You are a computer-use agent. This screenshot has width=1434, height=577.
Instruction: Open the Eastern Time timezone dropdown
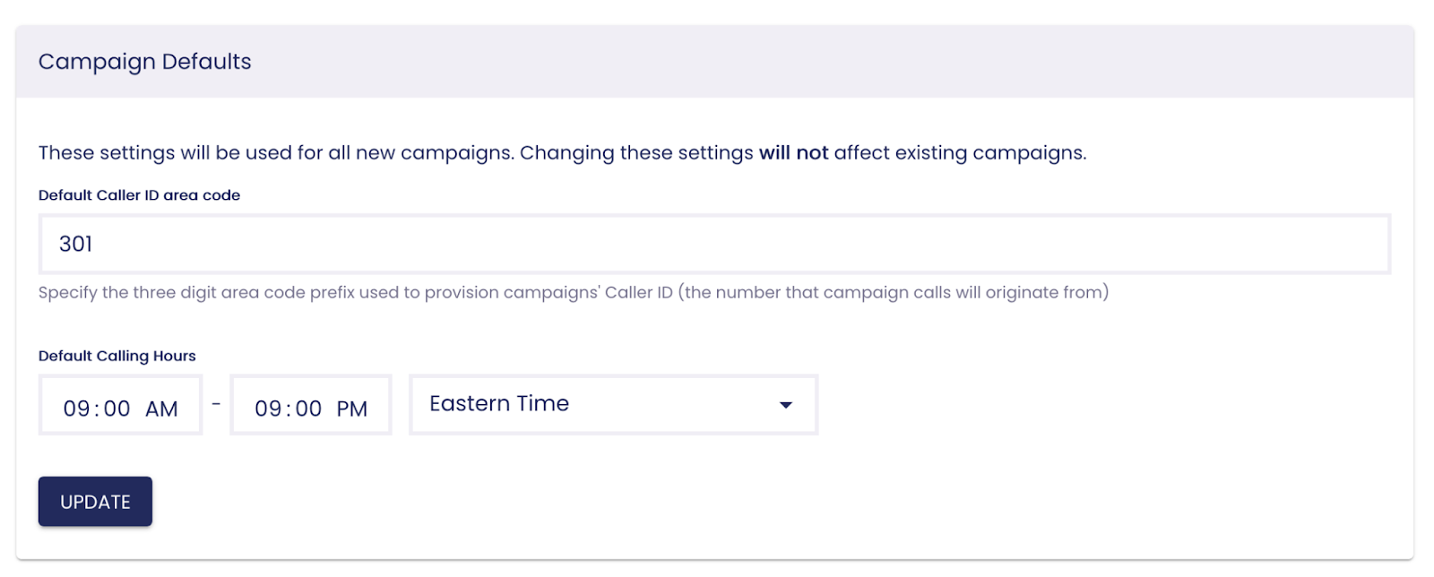[x=613, y=405]
